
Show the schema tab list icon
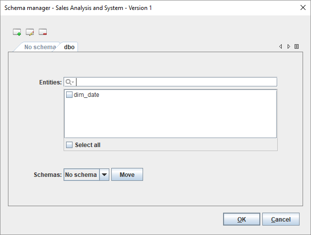[297, 46]
